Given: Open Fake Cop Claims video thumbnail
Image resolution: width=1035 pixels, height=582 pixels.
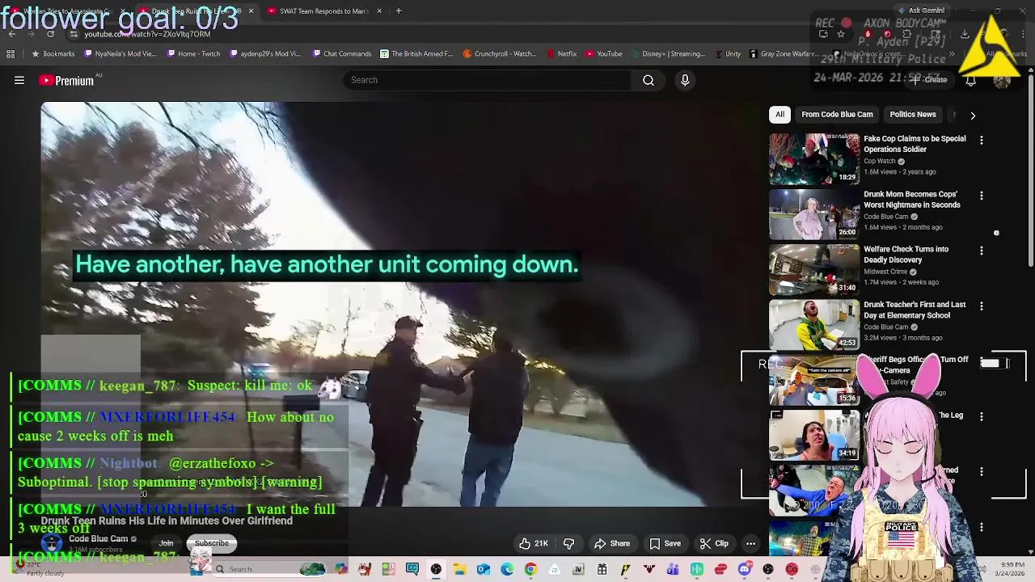Looking at the screenshot, I should (x=814, y=159).
